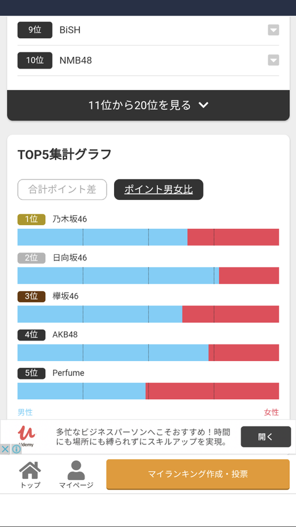This screenshot has width=296, height=527.
Task: Click マイランキング作成・投票 button
Action: (198, 474)
